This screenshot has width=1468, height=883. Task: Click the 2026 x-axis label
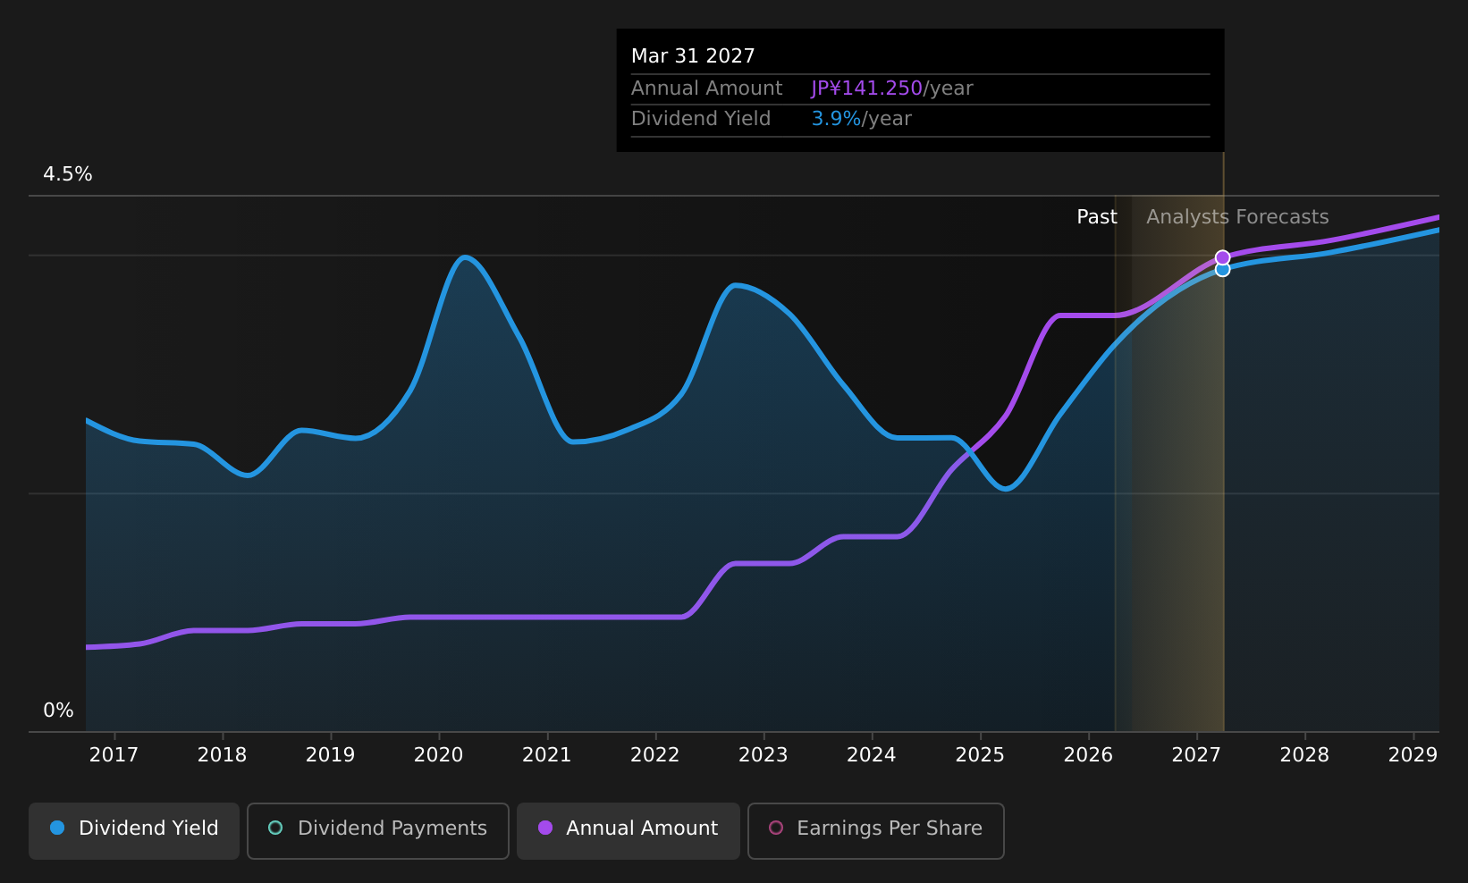(x=1088, y=755)
